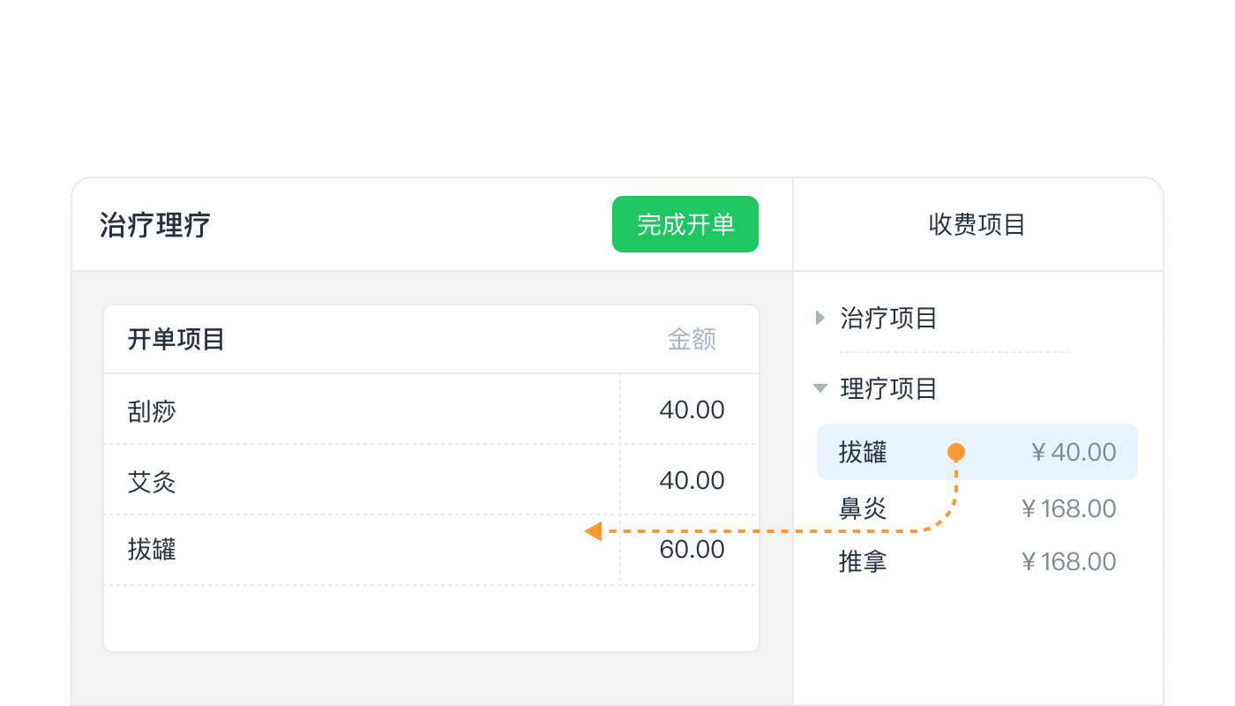Click the 金额 column header
1235x706 pixels.
692,340
